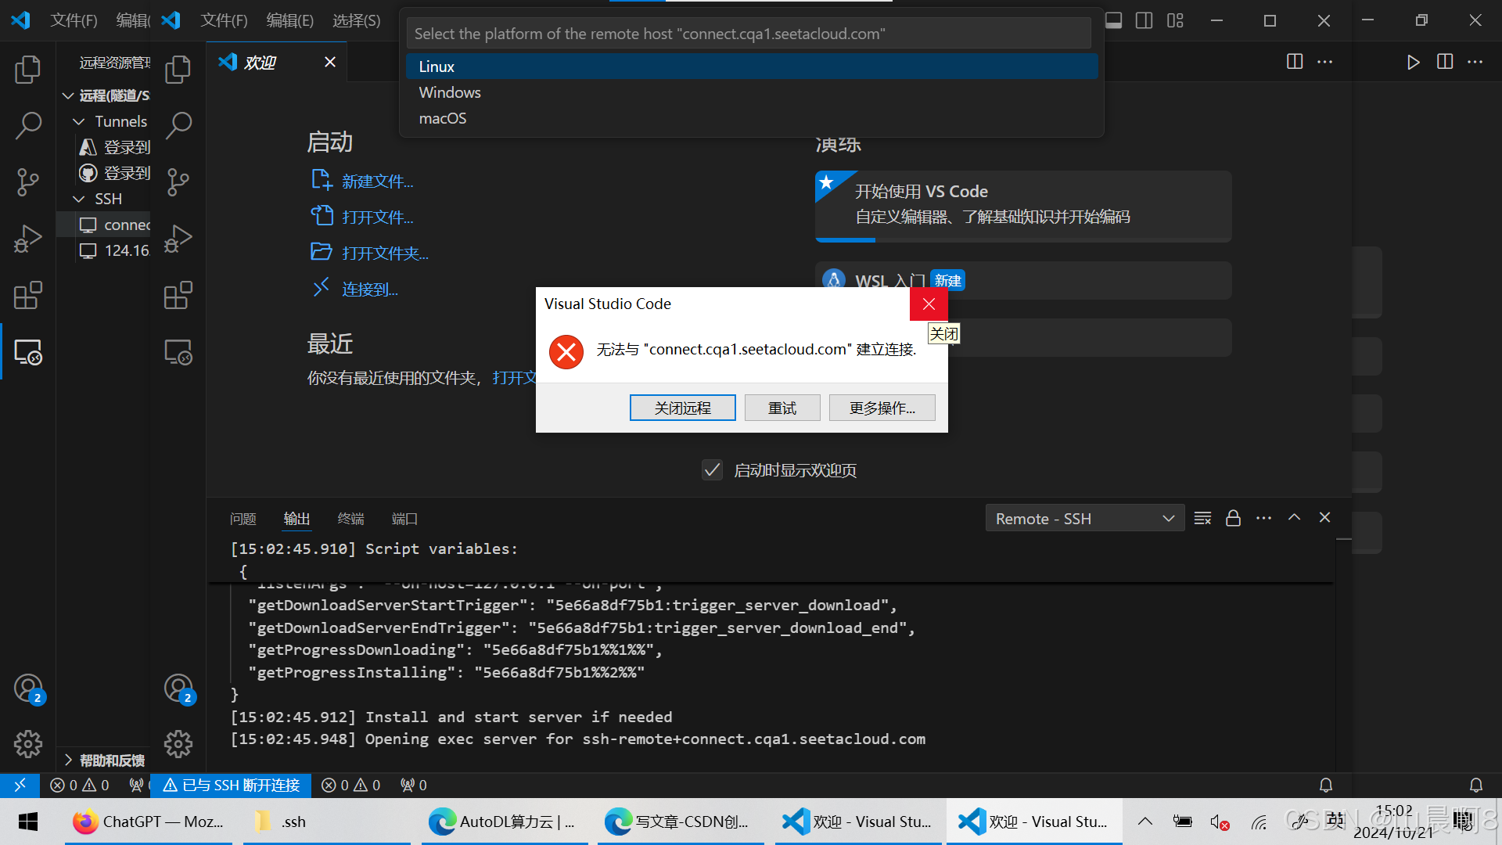Click the 打开文件夹... link

[x=385, y=253]
